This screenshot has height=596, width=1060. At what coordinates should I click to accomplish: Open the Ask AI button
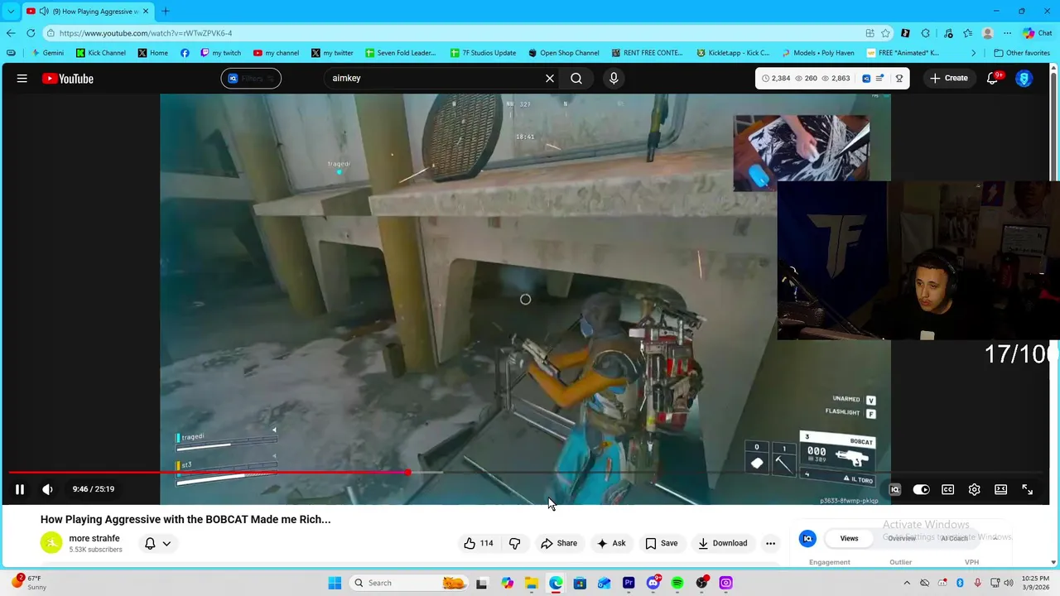[611, 543]
